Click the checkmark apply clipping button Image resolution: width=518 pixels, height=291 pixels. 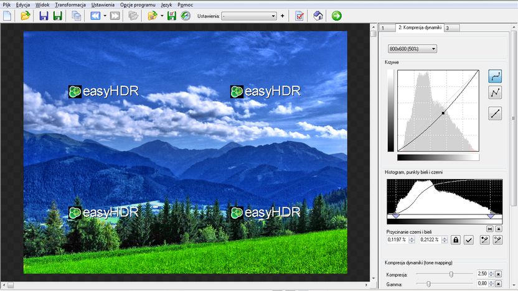click(468, 240)
